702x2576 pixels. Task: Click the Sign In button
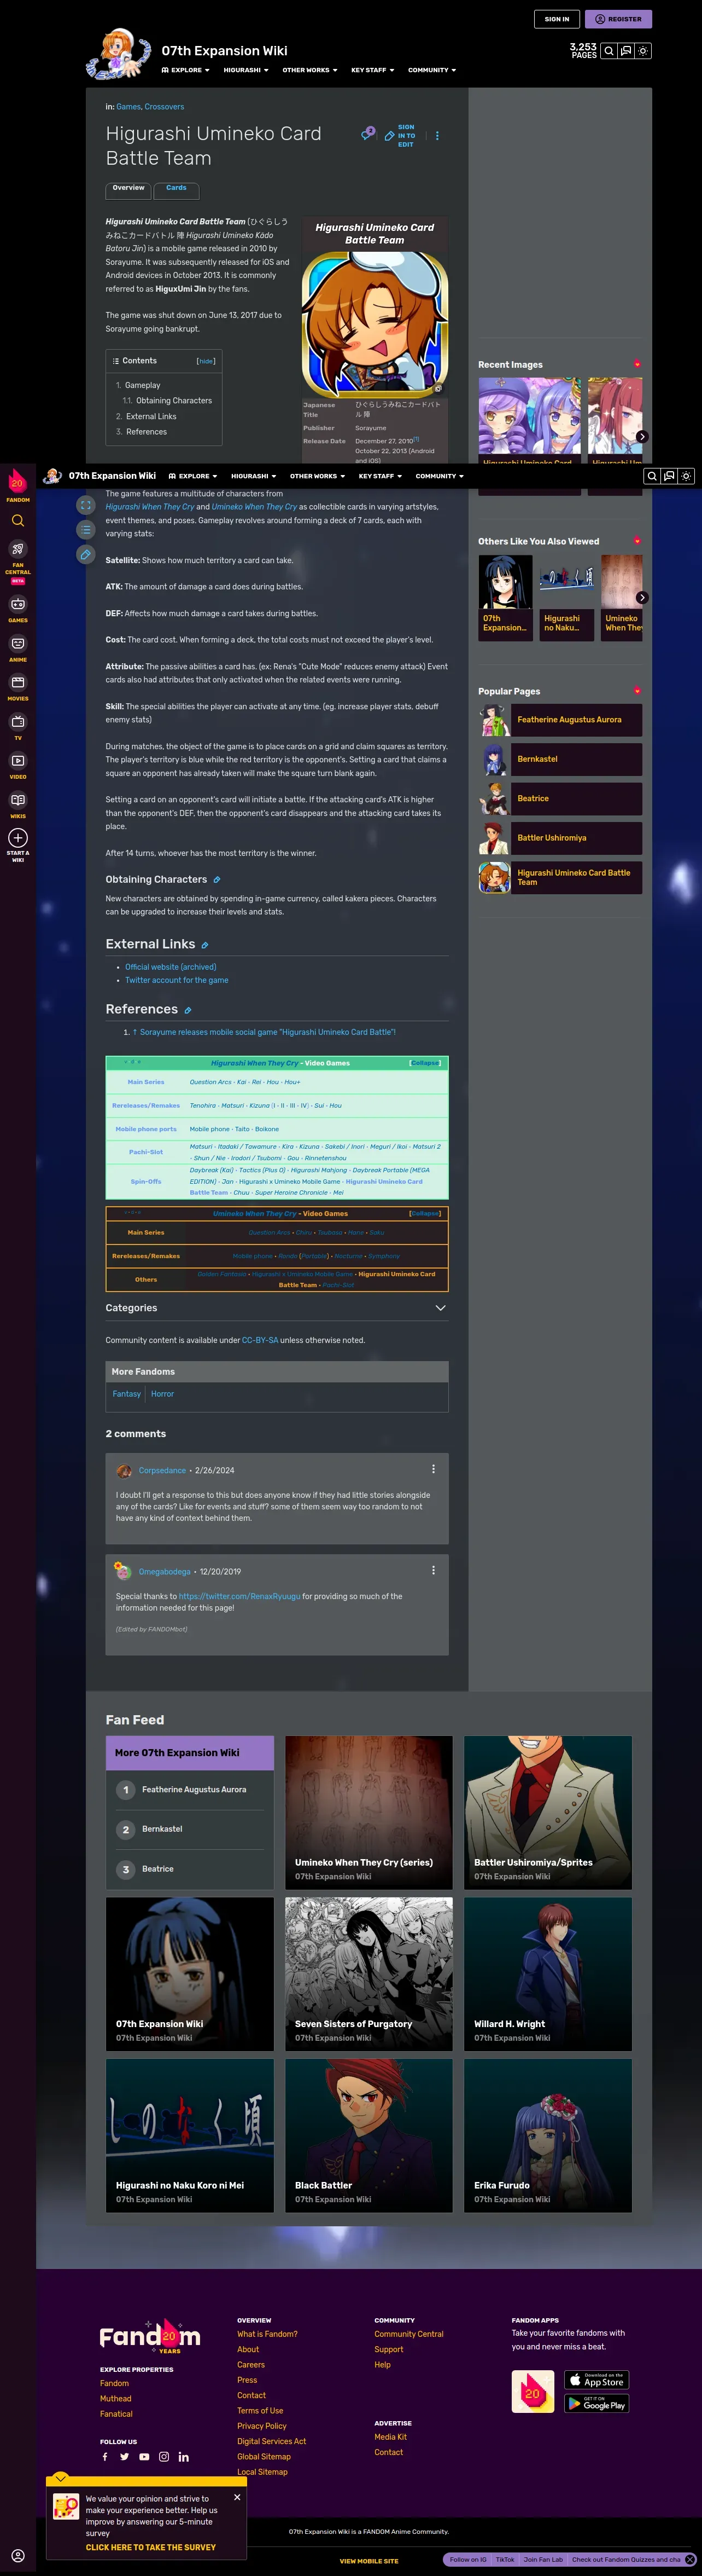click(x=557, y=19)
